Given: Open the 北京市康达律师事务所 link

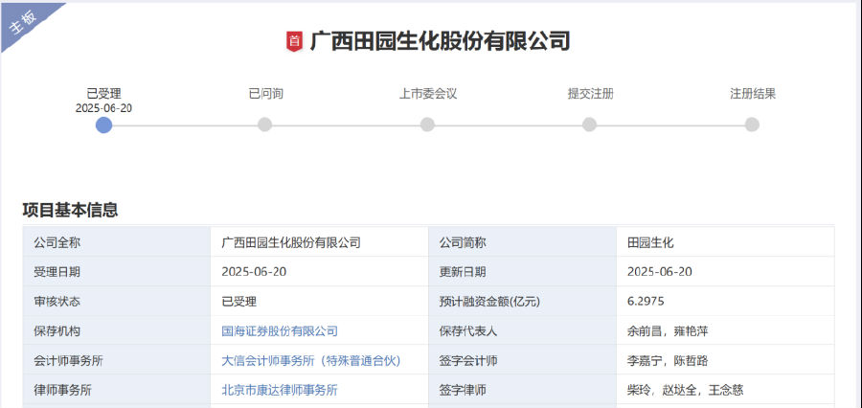Looking at the screenshot, I should click(x=280, y=391).
